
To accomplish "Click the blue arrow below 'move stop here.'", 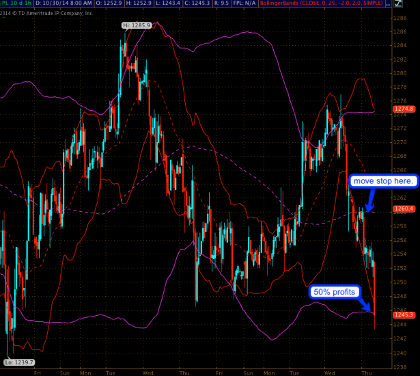I will 369,203.
